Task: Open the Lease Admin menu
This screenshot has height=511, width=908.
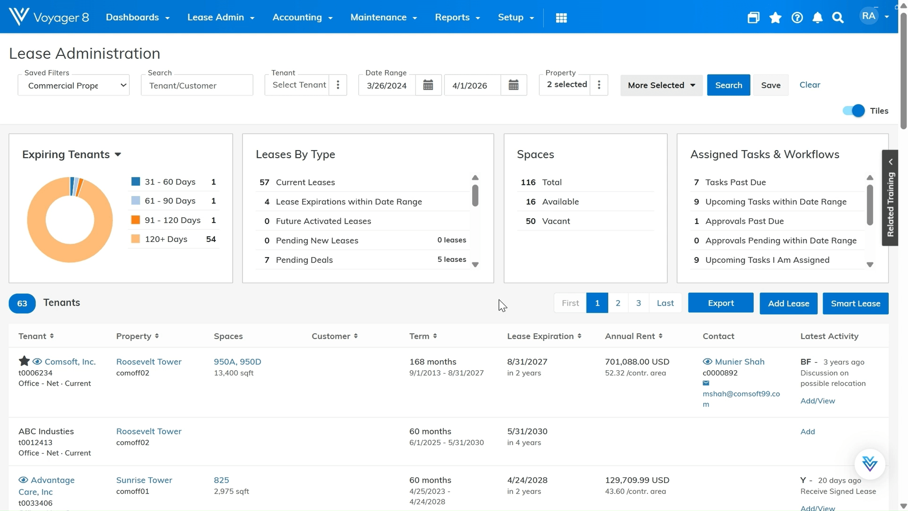Action: (221, 17)
